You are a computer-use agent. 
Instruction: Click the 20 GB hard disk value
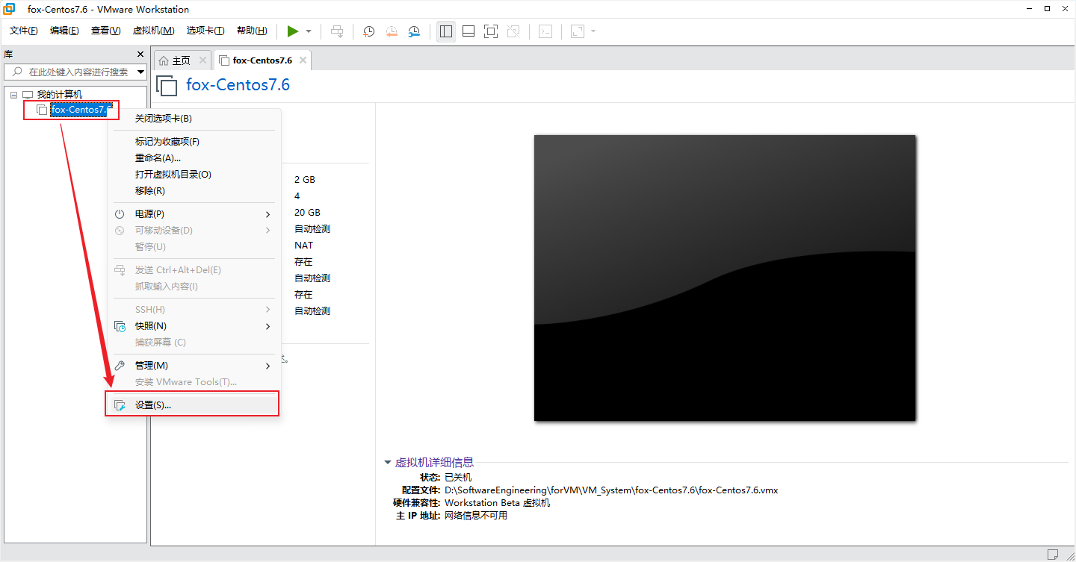(x=307, y=213)
